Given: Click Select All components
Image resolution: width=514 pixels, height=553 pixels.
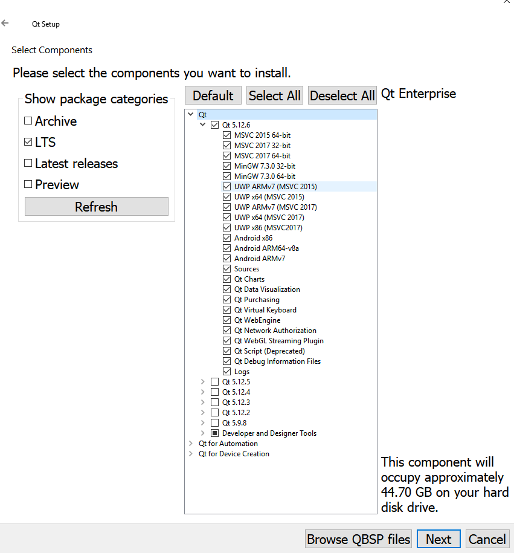Looking at the screenshot, I should (x=275, y=95).
